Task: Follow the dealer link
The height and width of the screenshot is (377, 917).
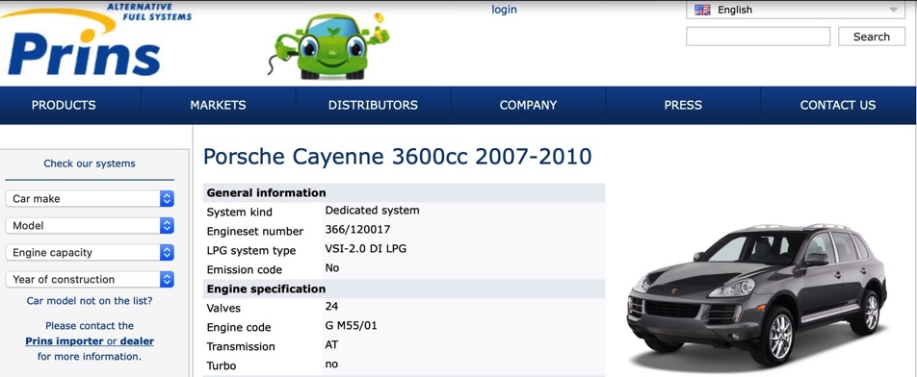Action: 137,340
